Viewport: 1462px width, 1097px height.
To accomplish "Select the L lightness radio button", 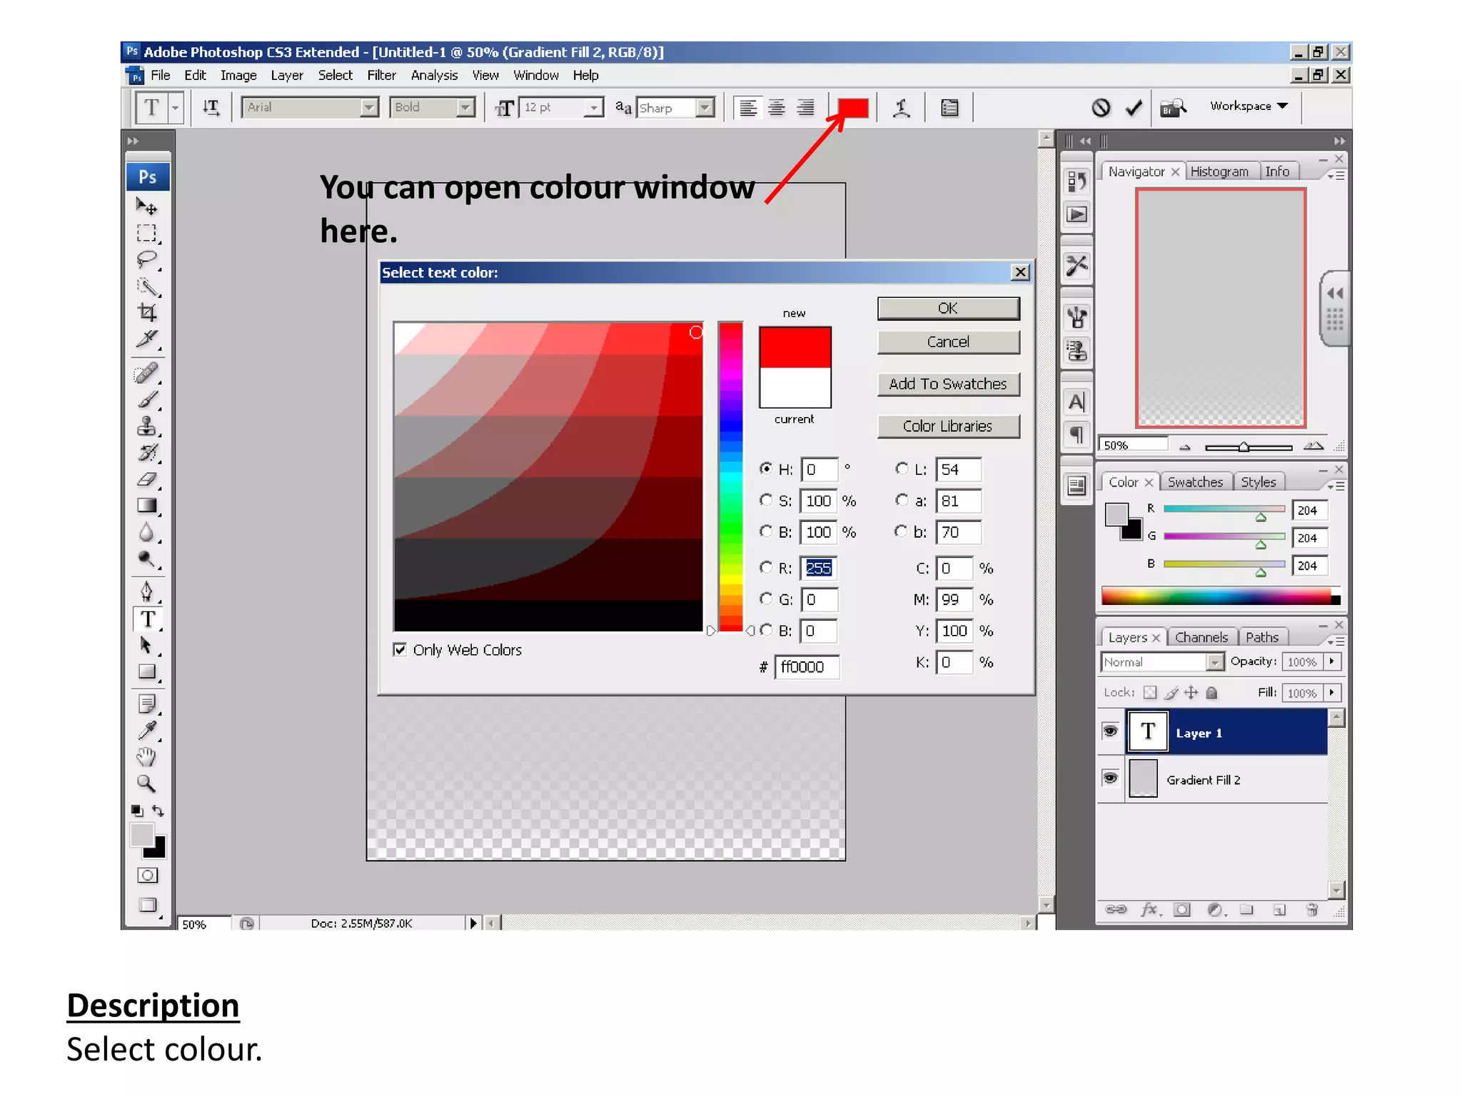I will tap(902, 469).
